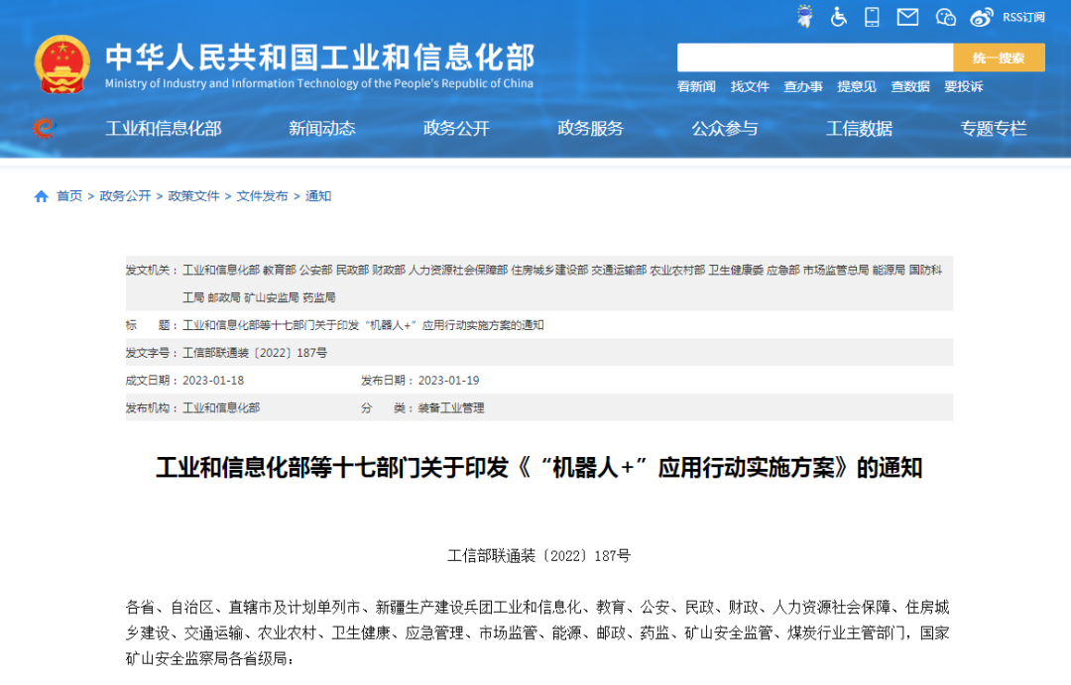Open the 工信数据 navigation menu
This screenshot has height=685, width=1071.
pos(859,128)
